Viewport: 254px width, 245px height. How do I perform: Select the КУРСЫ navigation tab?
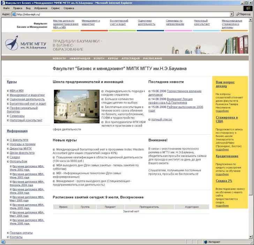pyautogui.click(x=113, y=58)
